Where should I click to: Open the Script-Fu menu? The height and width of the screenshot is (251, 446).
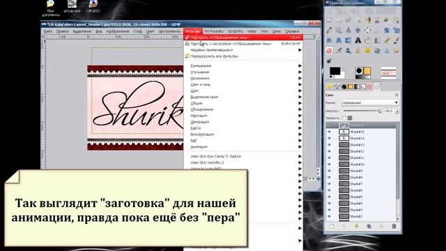point(236,31)
